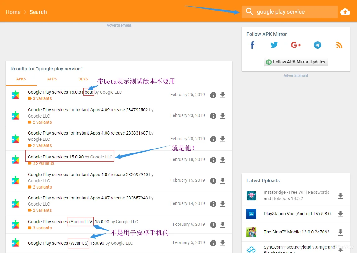Expand 2 variants under 4.09-release-234792502
The image size is (357, 253).
pyautogui.click(x=40, y=122)
